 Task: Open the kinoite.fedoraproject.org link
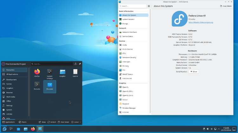[201, 22]
